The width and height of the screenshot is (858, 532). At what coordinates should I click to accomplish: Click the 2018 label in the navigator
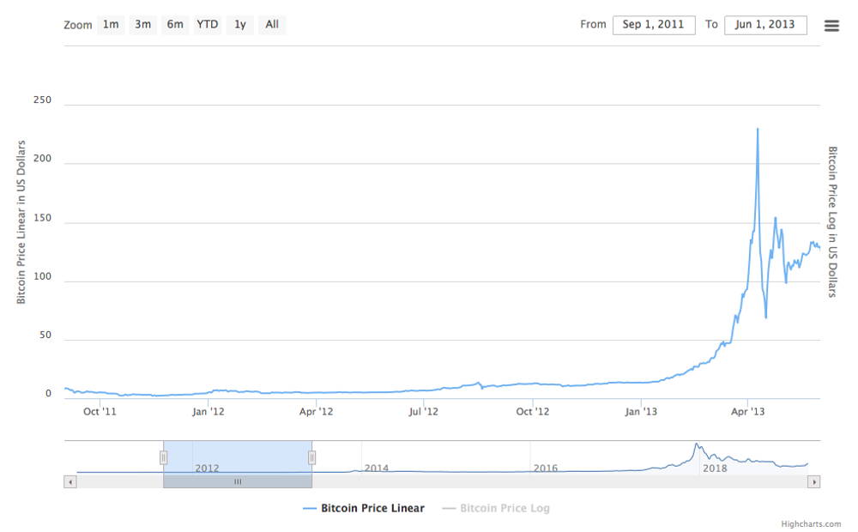715,469
